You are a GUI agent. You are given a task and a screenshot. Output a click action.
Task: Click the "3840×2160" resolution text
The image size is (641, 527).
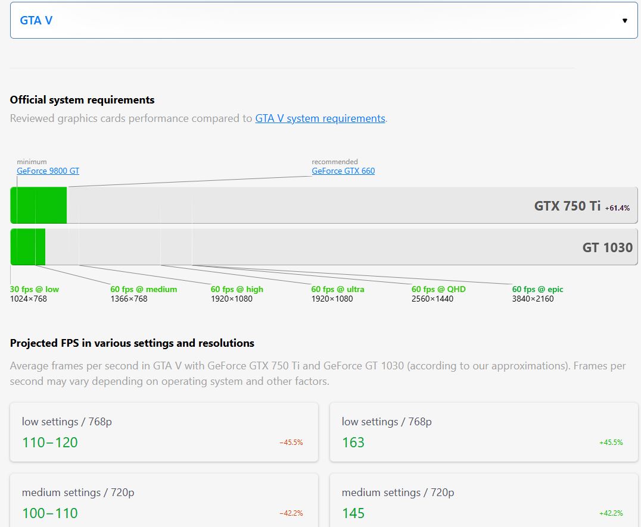[x=533, y=299]
